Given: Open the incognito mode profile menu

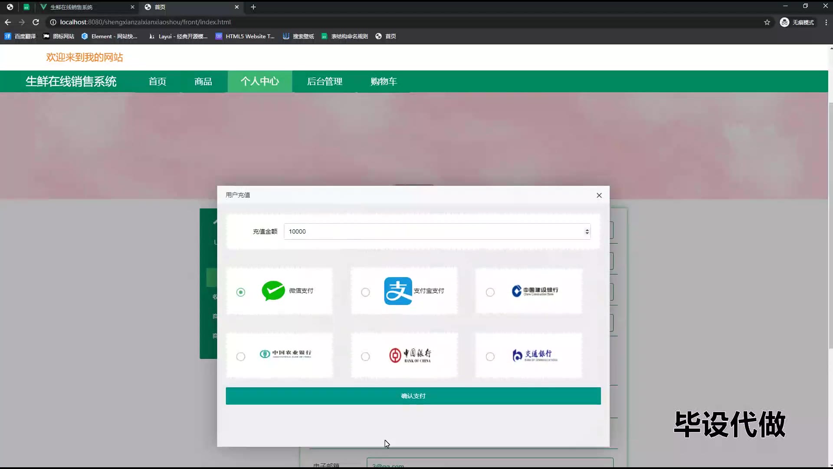Looking at the screenshot, I should [x=797, y=22].
